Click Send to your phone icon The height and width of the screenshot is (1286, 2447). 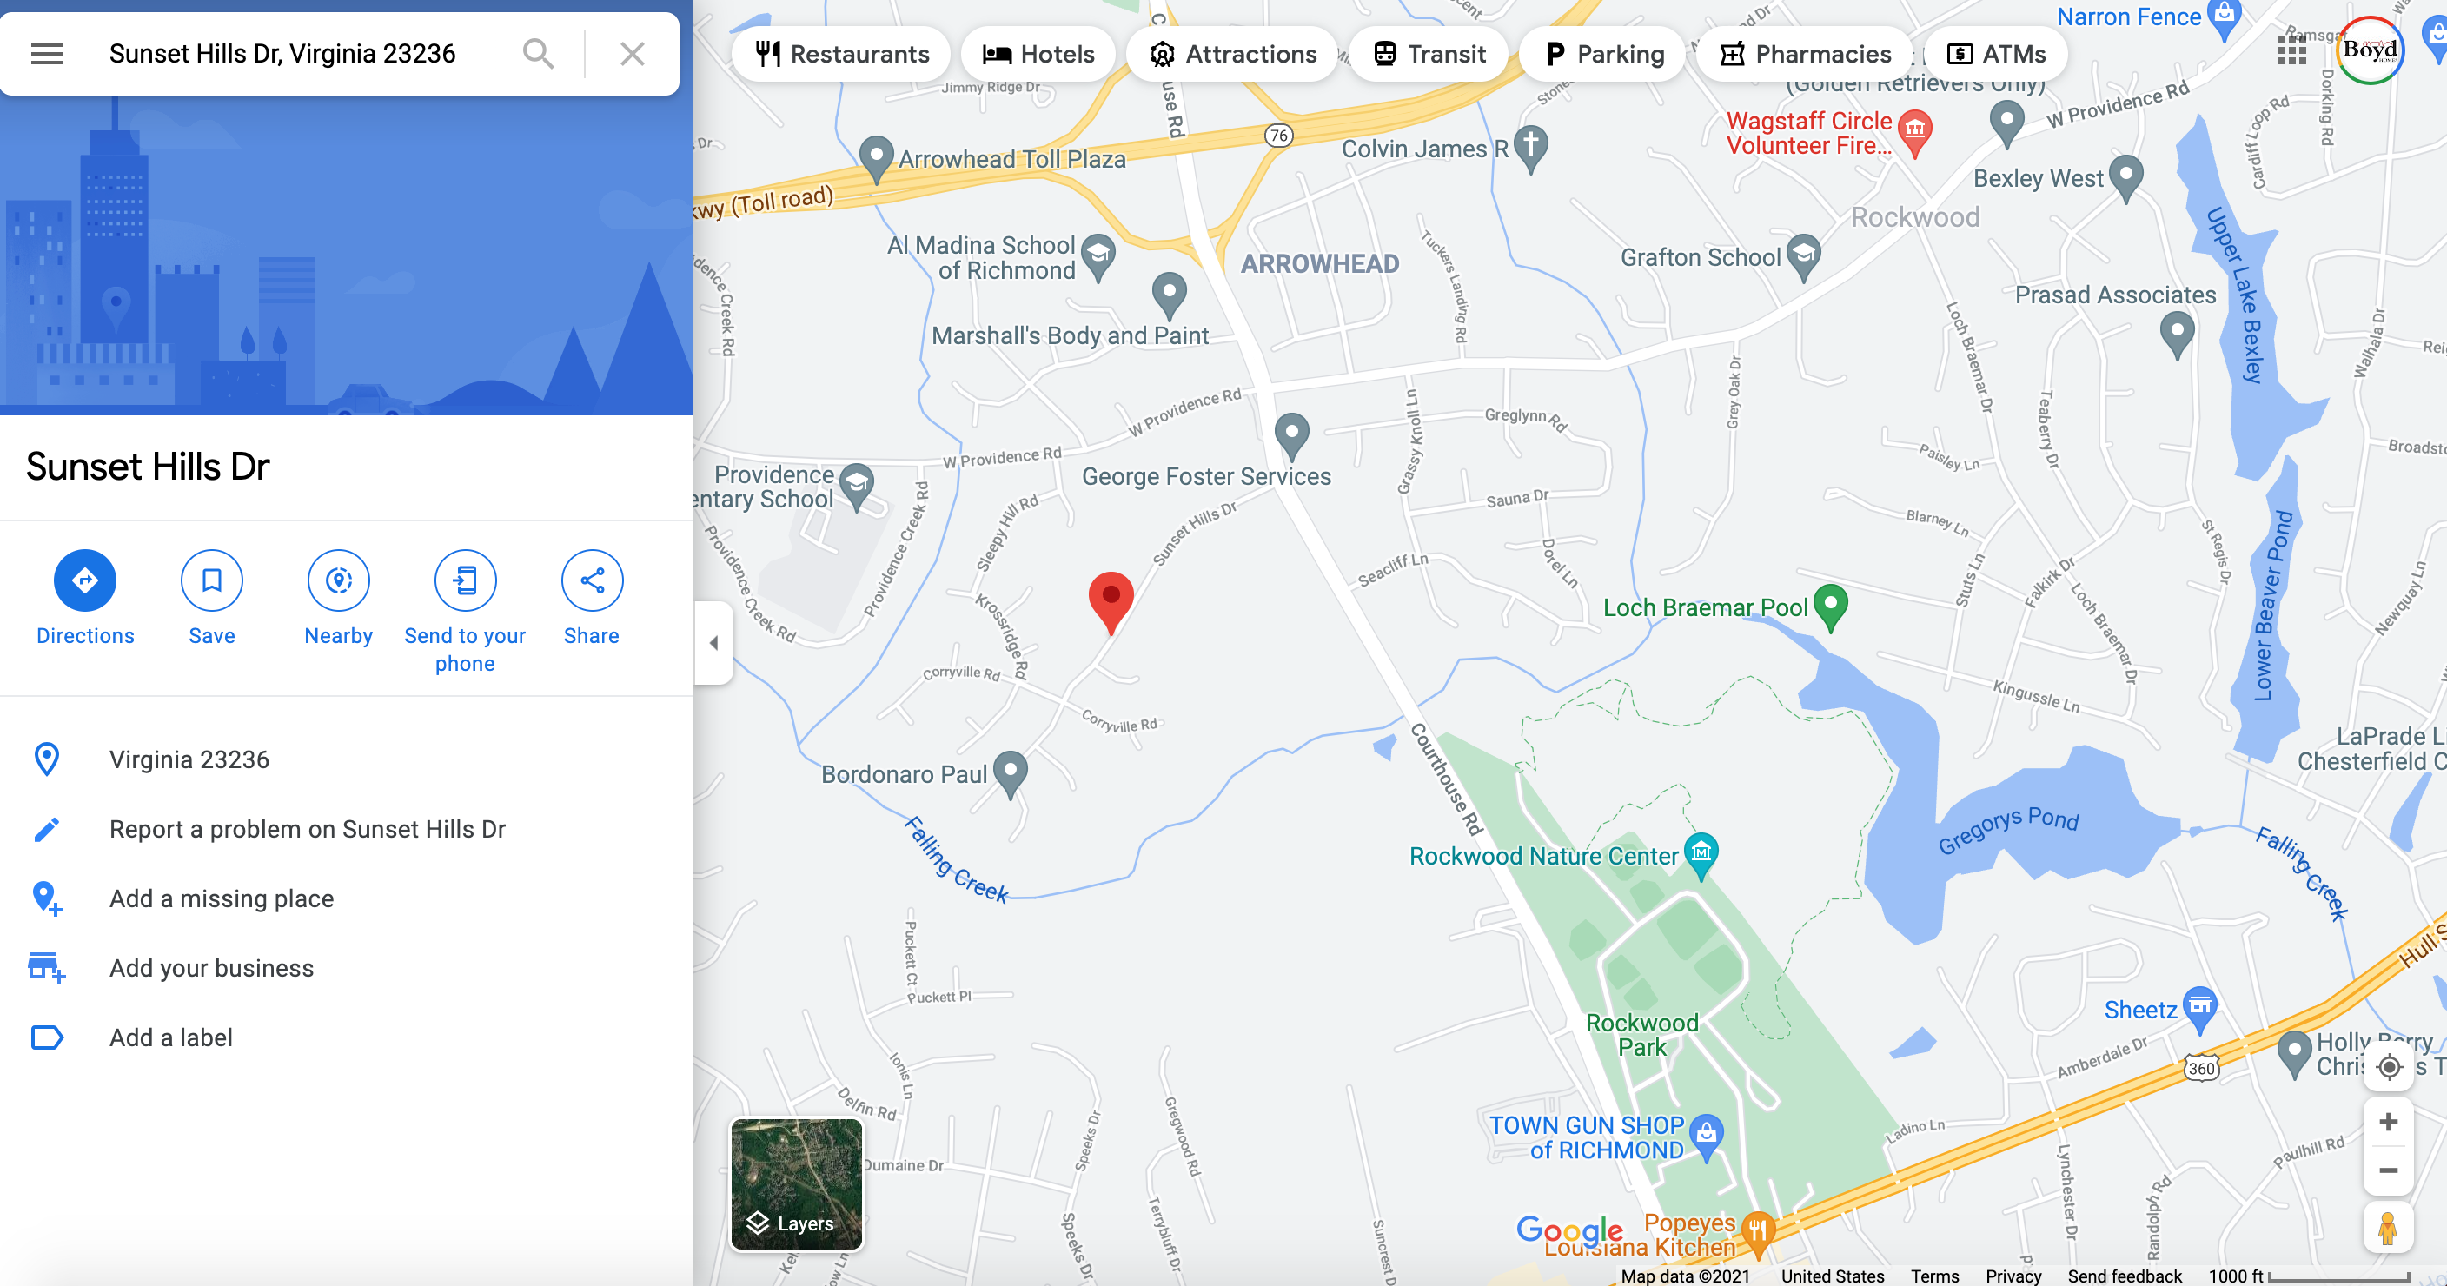(466, 580)
